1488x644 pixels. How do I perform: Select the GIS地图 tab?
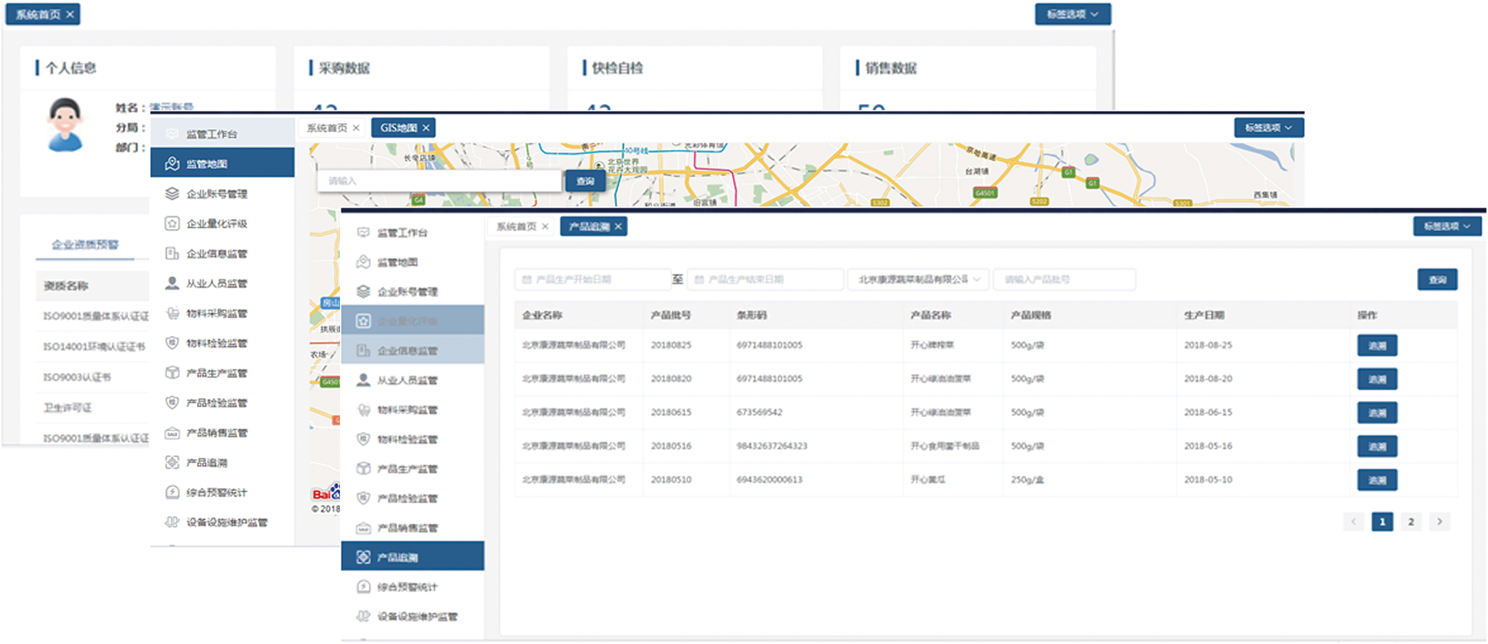point(398,128)
